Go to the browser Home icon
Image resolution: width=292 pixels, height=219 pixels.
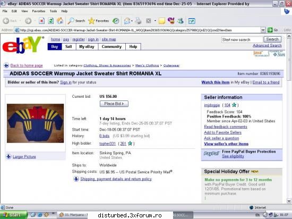pos(60,21)
